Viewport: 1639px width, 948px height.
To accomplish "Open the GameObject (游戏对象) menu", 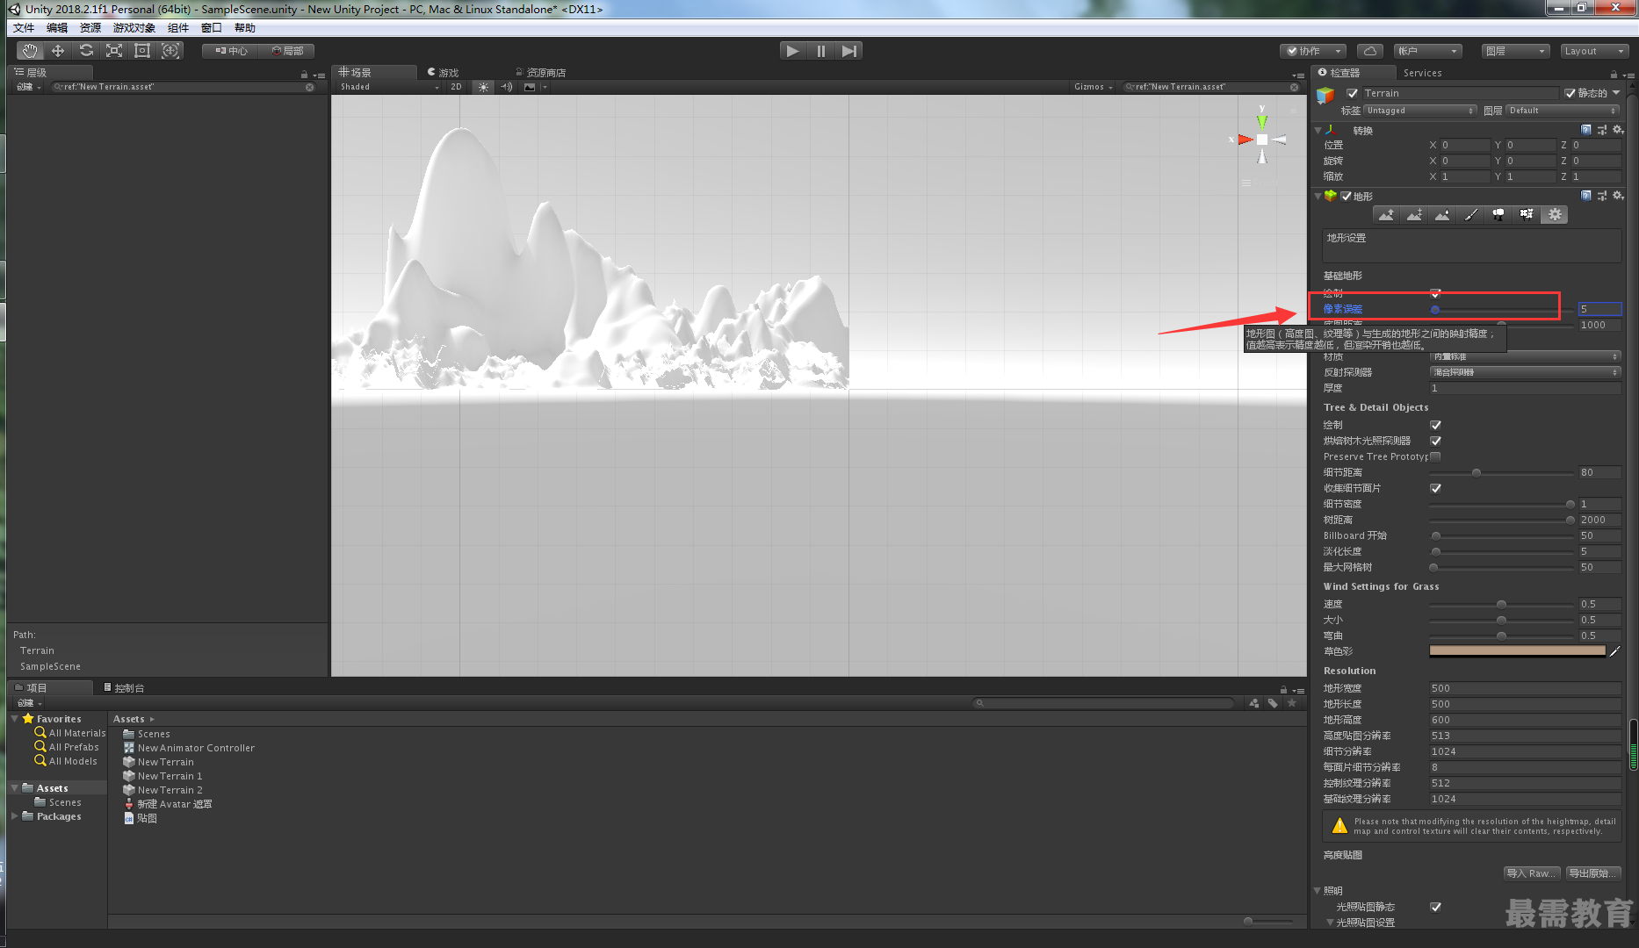I will (134, 28).
